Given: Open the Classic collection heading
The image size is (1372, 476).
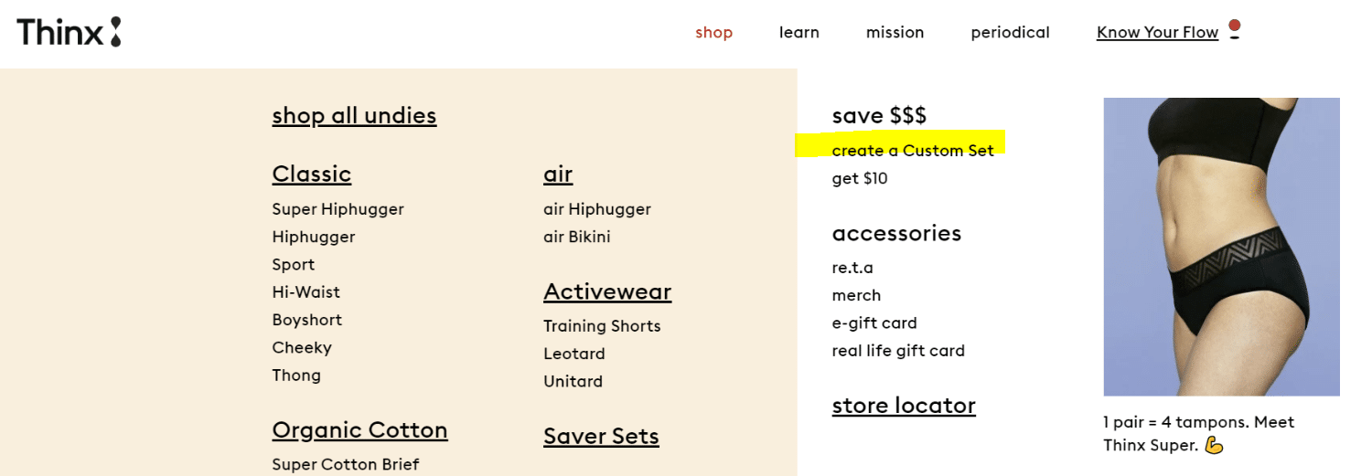Looking at the screenshot, I should [311, 175].
